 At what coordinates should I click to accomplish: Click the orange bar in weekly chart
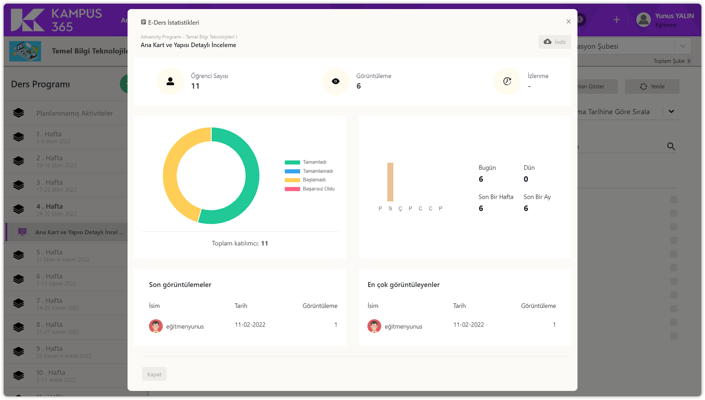(390, 182)
